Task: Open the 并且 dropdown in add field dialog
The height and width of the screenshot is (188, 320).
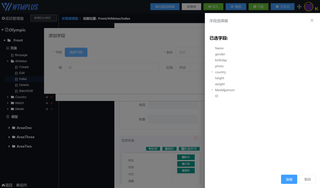Action: coord(191,67)
